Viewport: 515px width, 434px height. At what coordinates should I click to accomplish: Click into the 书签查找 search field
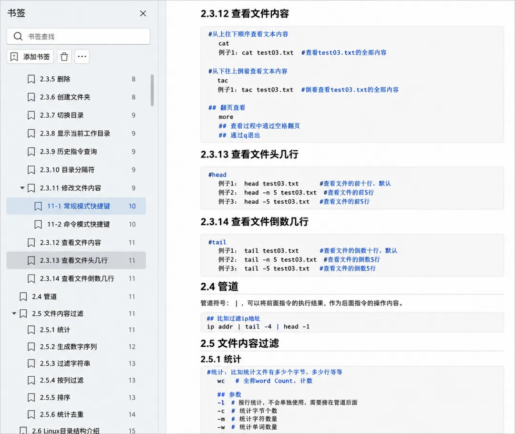coord(78,36)
